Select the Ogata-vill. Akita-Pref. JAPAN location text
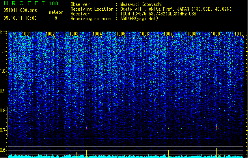Viewport: 248px width, 158px height. pos(176,9)
